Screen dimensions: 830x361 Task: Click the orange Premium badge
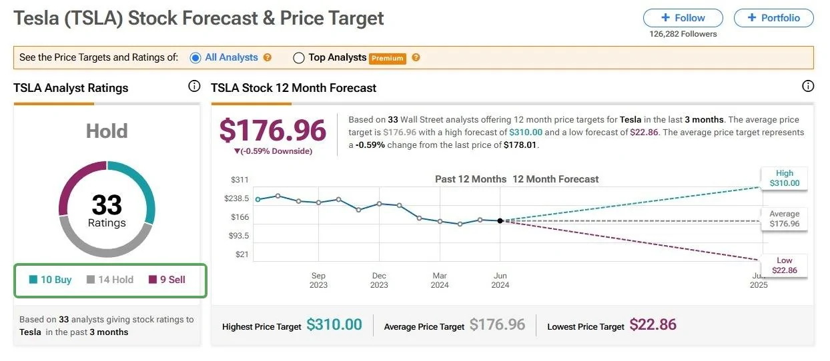click(388, 59)
